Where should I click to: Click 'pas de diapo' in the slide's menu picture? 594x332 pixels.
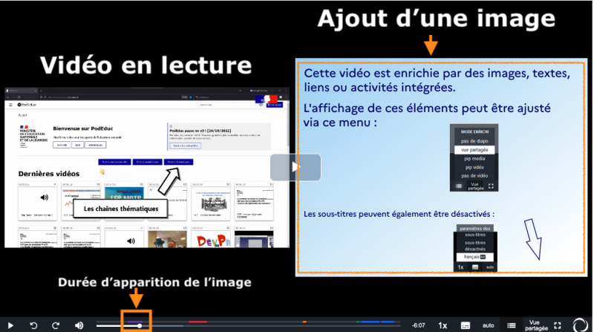(x=474, y=141)
